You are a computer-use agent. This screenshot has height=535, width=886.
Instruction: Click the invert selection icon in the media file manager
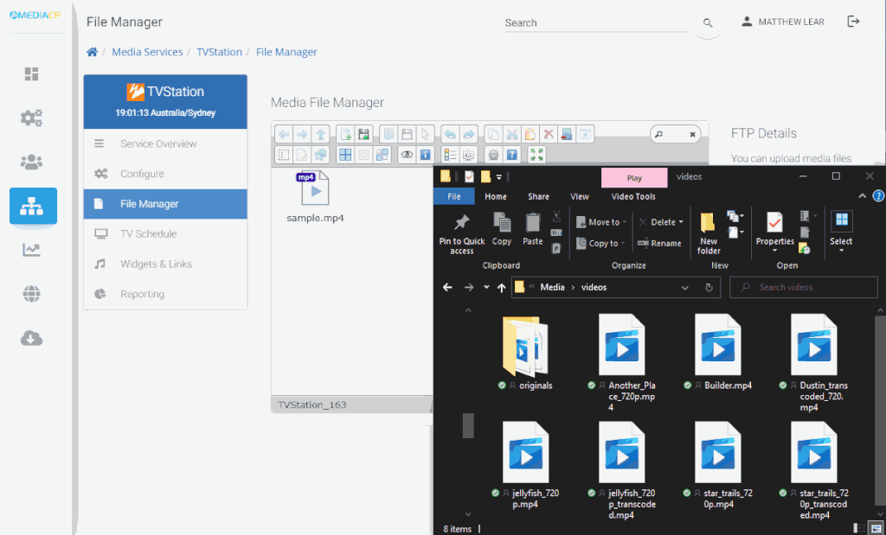pos(382,155)
